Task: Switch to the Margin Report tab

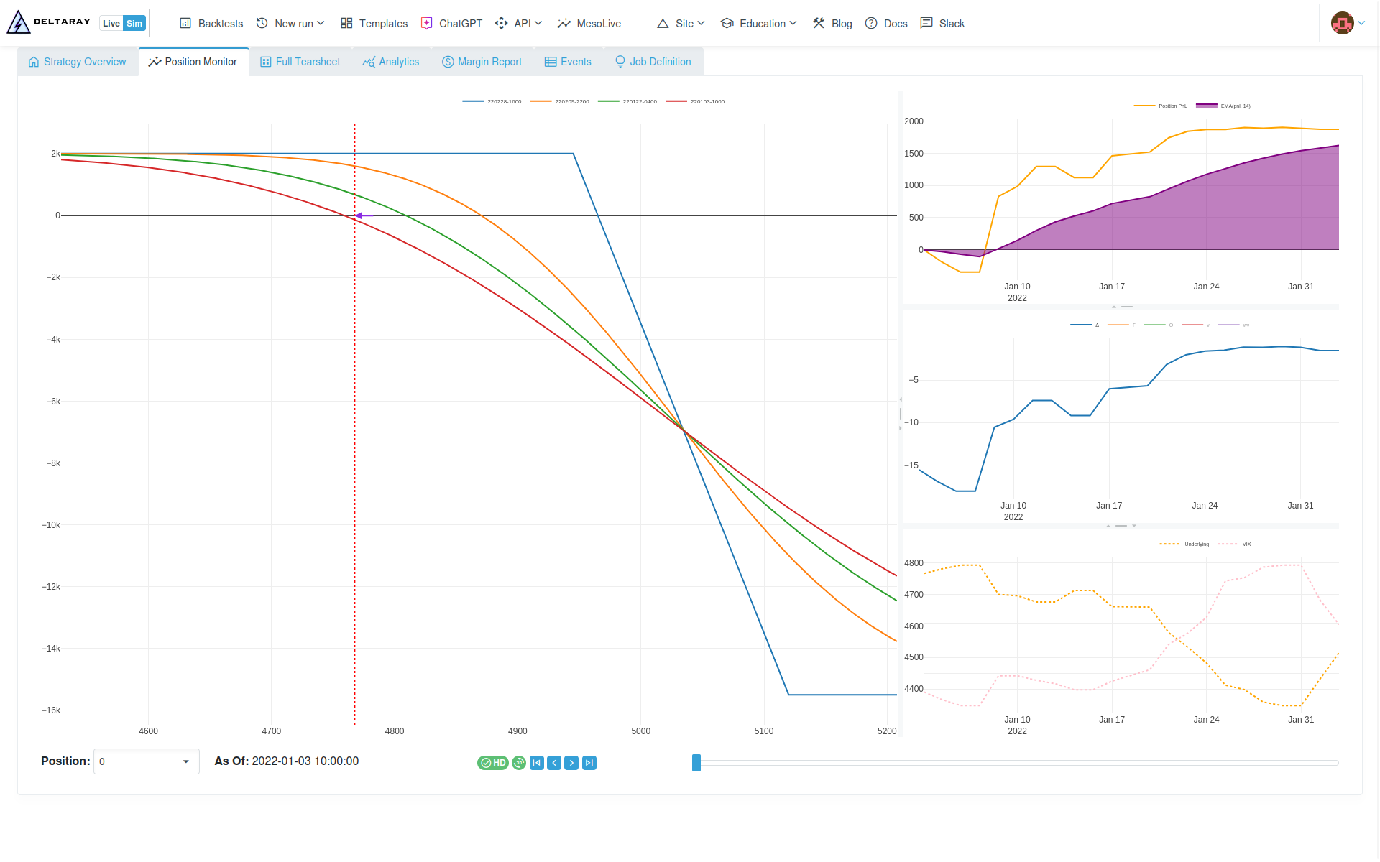Action: point(482,62)
